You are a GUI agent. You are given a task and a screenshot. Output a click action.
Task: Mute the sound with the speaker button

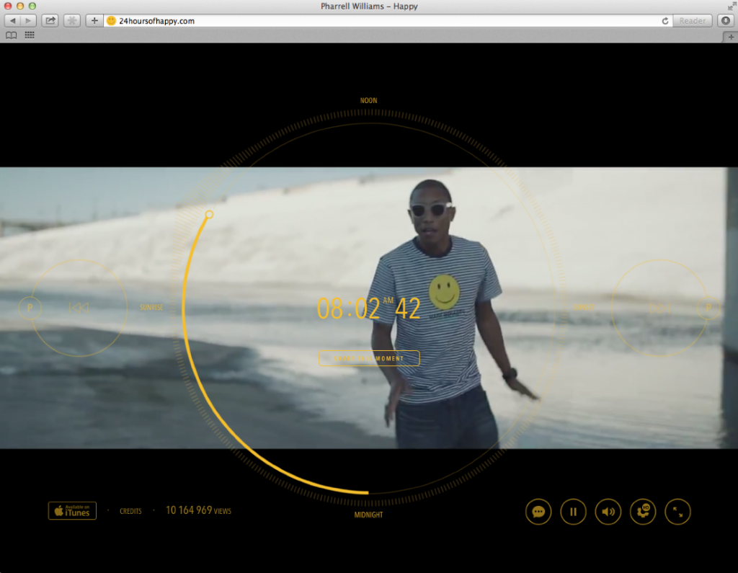coord(608,512)
